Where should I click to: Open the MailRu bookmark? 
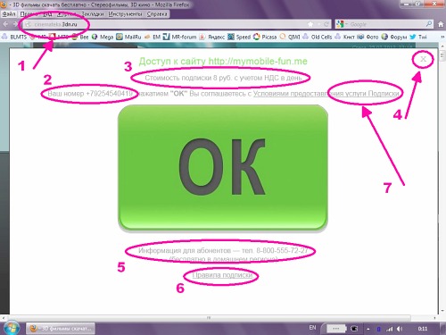tap(128, 37)
